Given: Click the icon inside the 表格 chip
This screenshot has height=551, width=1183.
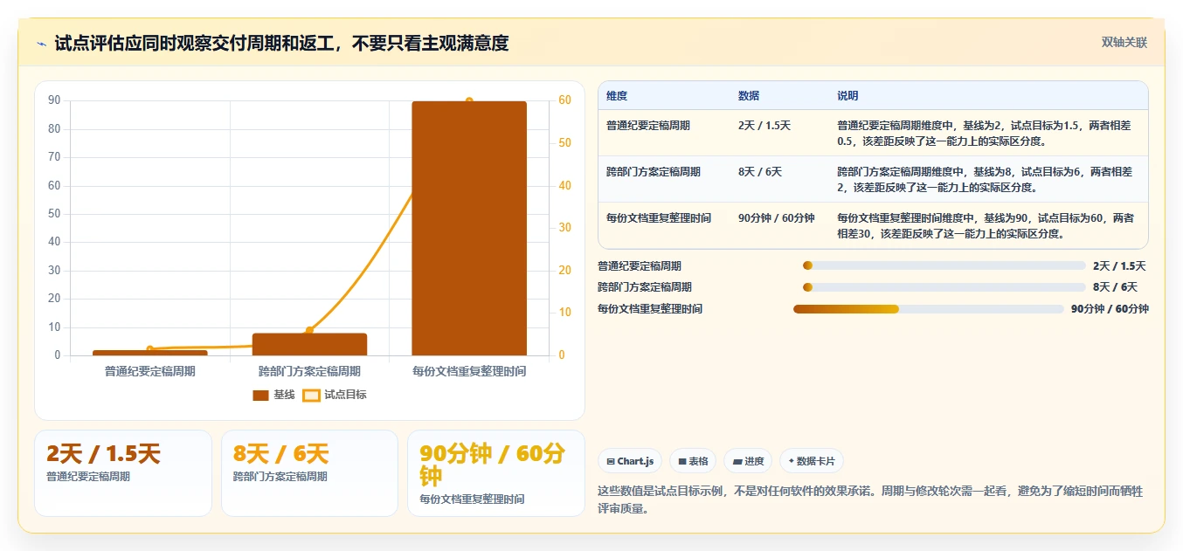Looking at the screenshot, I should (x=682, y=461).
